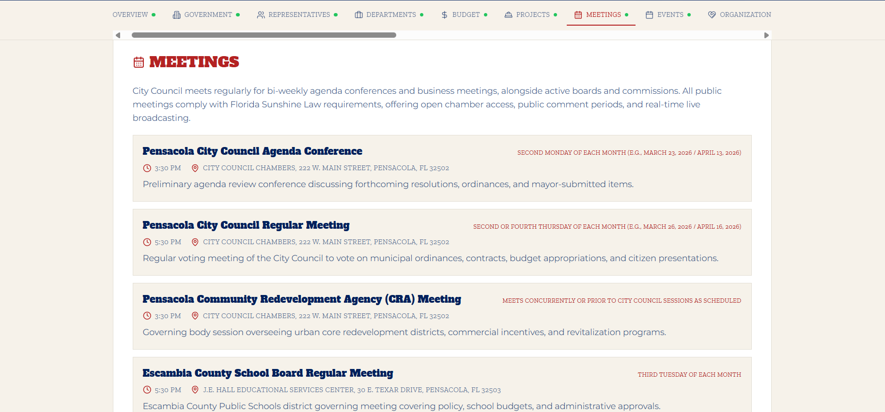Click the clock icon for Council Regular Meeting
Image resolution: width=885 pixels, height=412 pixels.
pyautogui.click(x=147, y=242)
